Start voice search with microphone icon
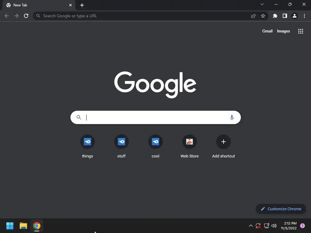Viewport: 311px width, 233px height. (232, 117)
